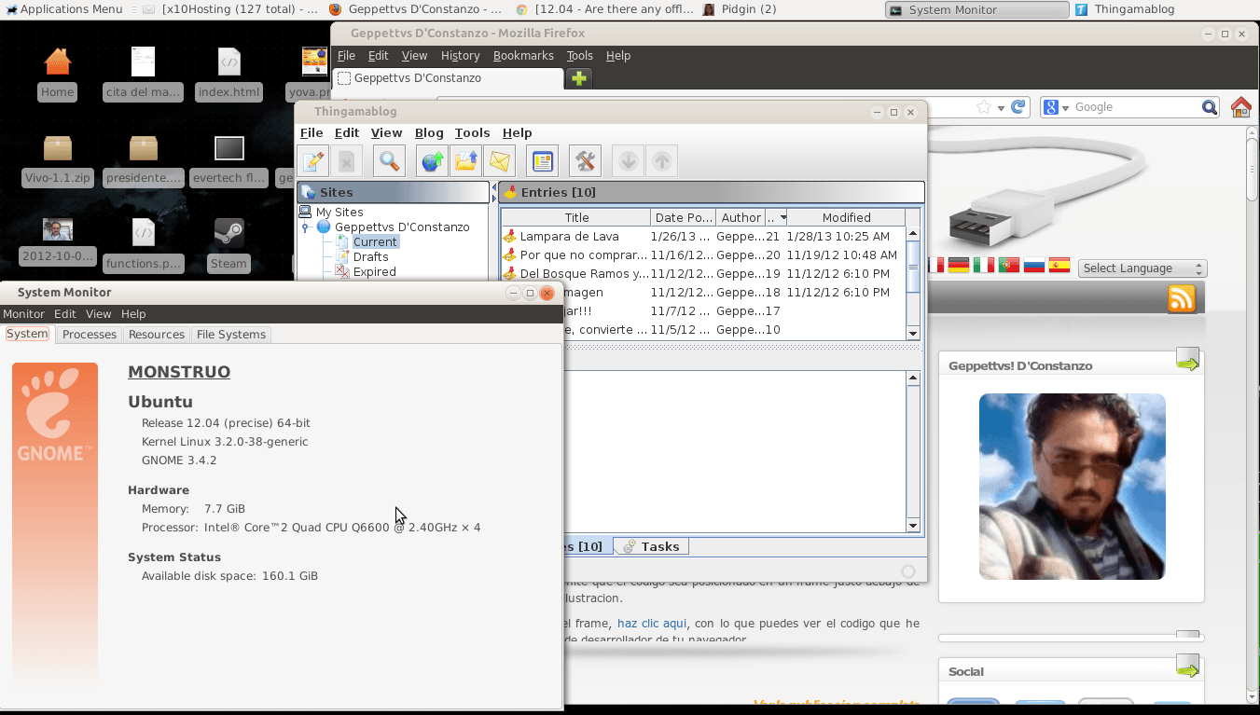
Task: Collapse Sites pane using left split arrow
Action: point(494,187)
